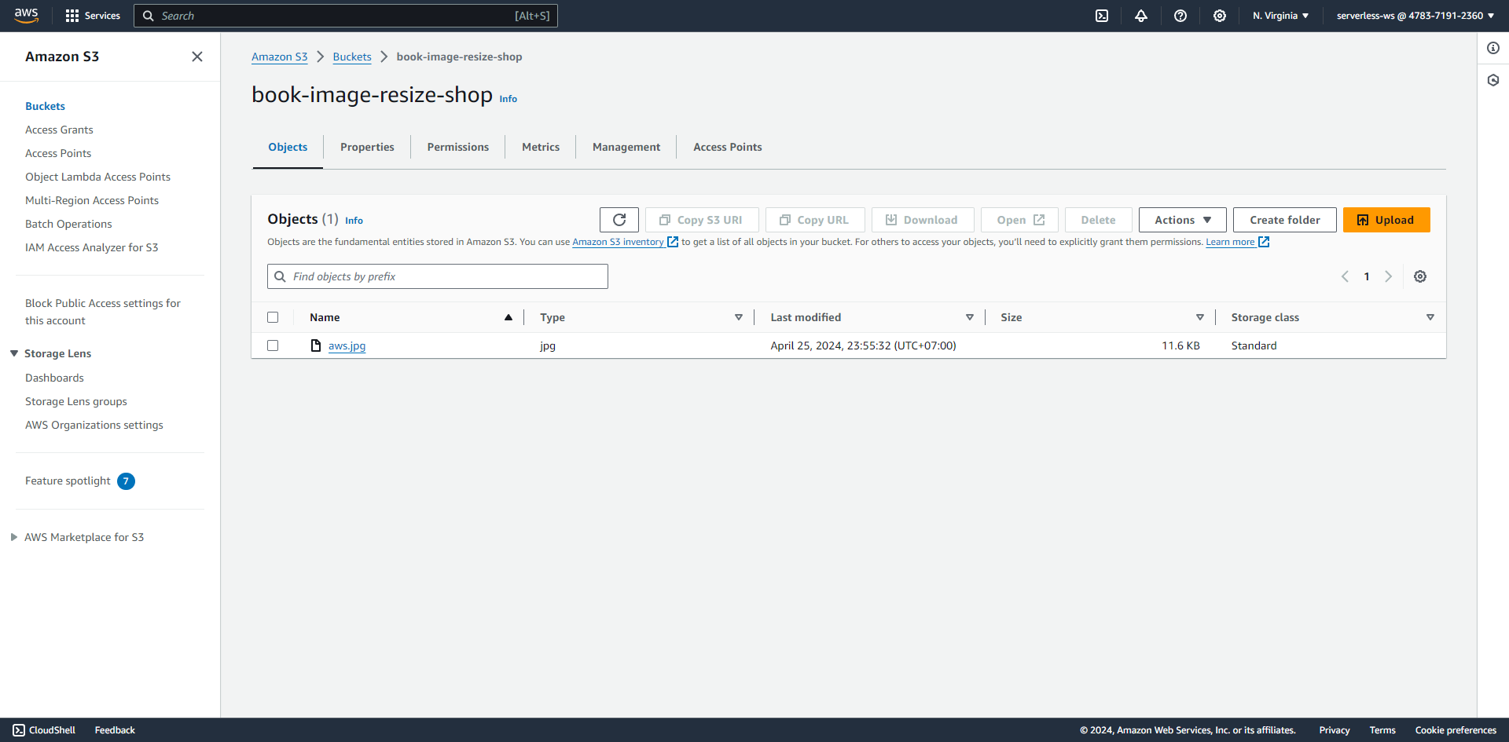Open Block Public Access settings link
Screen dimensions: 1509x742
click(103, 312)
